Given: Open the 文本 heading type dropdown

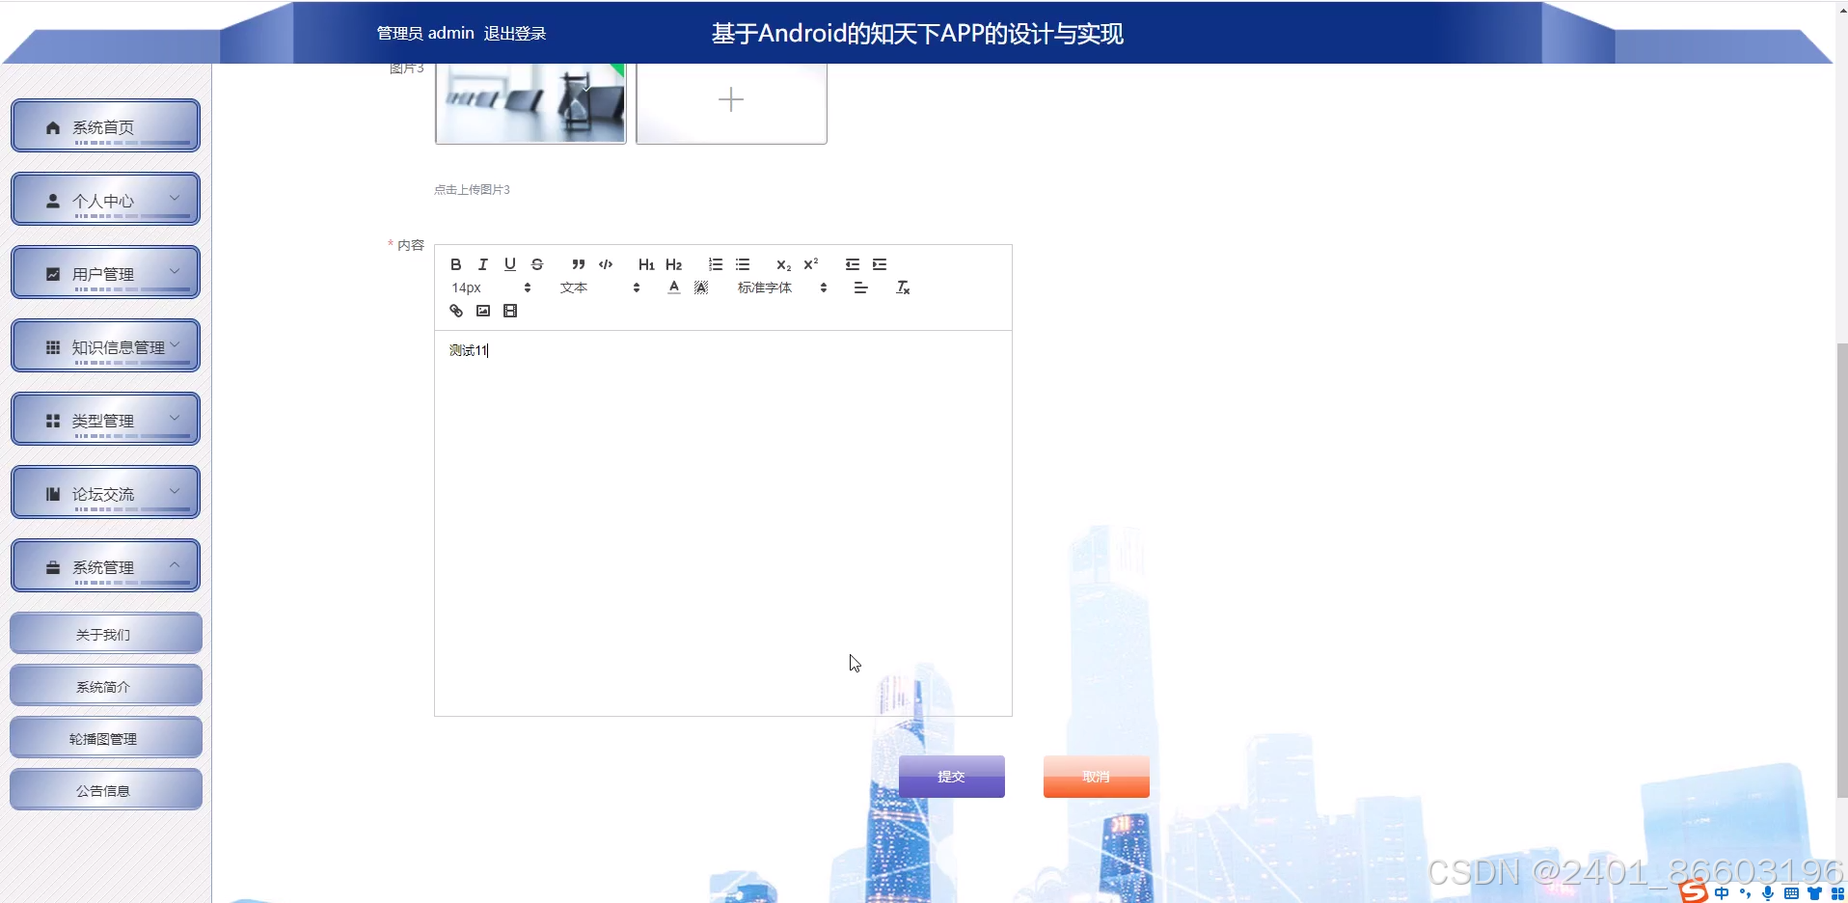Looking at the screenshot, I should click(x=600, y=287).
